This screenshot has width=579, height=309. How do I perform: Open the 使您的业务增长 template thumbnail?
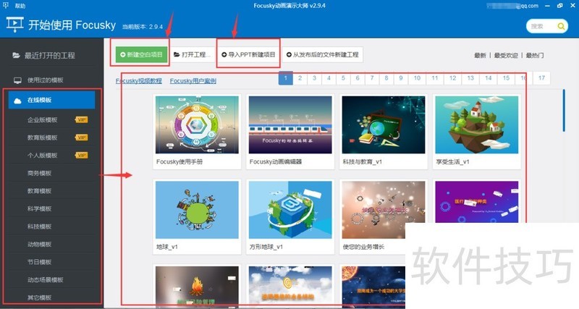point(384,210)
